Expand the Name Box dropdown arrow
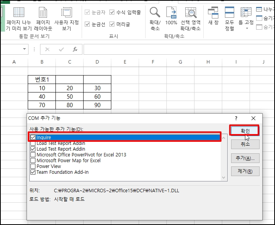 coord(24,49)
